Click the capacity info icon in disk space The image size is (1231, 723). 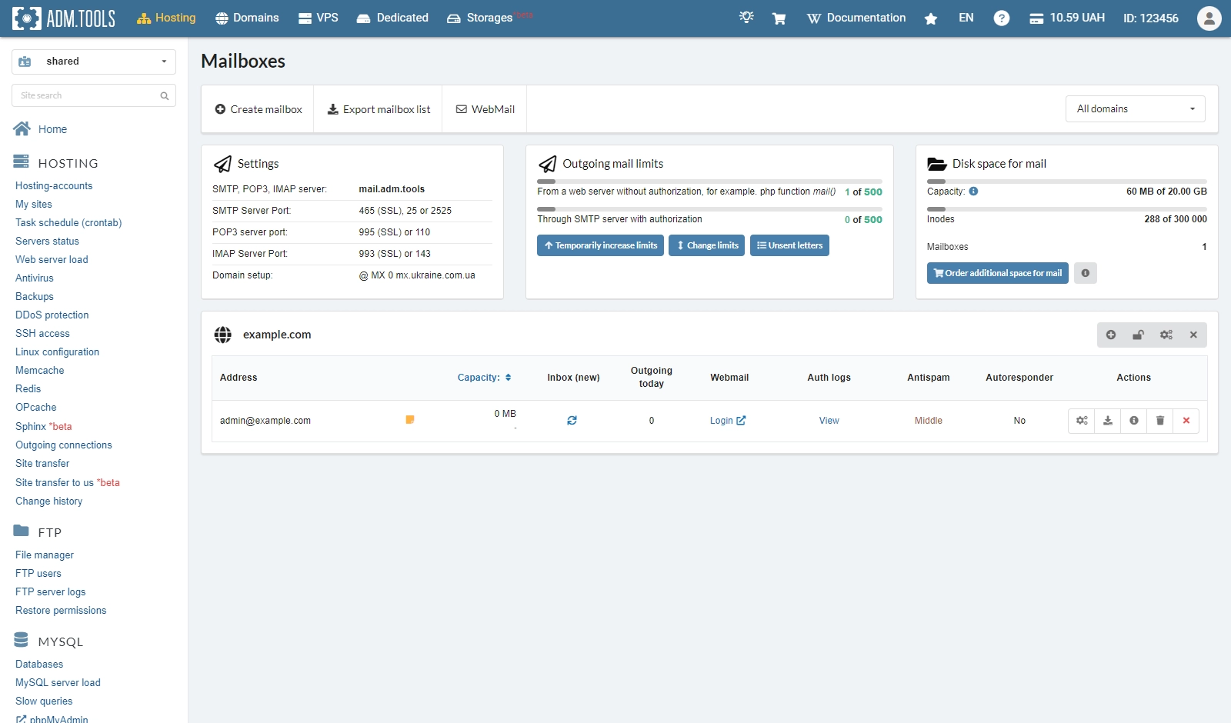coord(973,192)
